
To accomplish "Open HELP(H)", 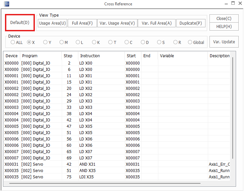I will (224, 27).
